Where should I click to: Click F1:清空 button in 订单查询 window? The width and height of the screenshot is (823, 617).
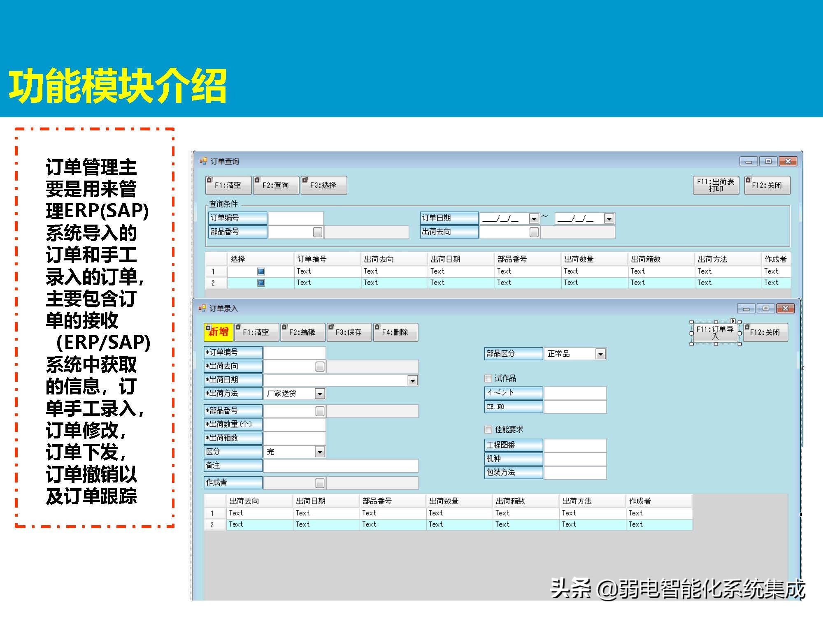(228, 185)
